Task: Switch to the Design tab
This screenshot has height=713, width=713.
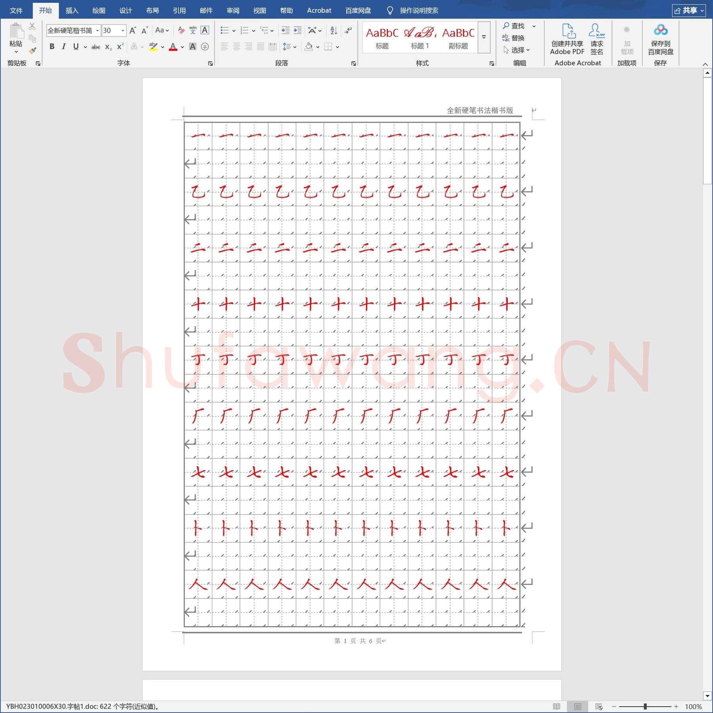Action: click(x=126, y=10)
